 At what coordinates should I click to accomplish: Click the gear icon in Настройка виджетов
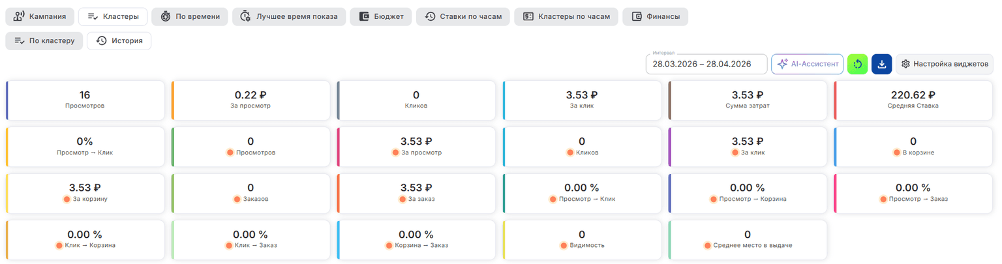click(905, 64)
